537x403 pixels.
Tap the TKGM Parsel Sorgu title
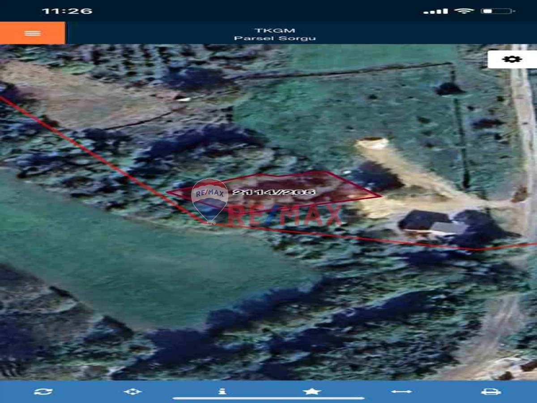tap(275, 34)
